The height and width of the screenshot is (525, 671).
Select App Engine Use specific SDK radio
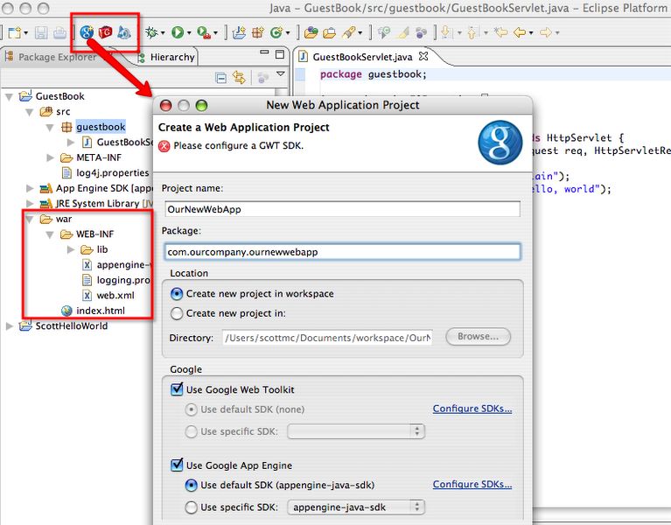point(191,507)
